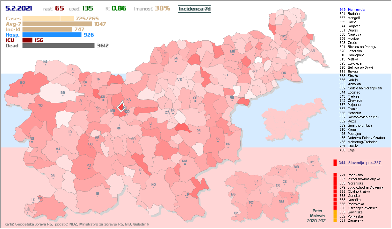Image resolution: width=392 pixels, height=229 pixels.
Task: Select the Kočevje (KO) marker on map
Action: (154, 187)
